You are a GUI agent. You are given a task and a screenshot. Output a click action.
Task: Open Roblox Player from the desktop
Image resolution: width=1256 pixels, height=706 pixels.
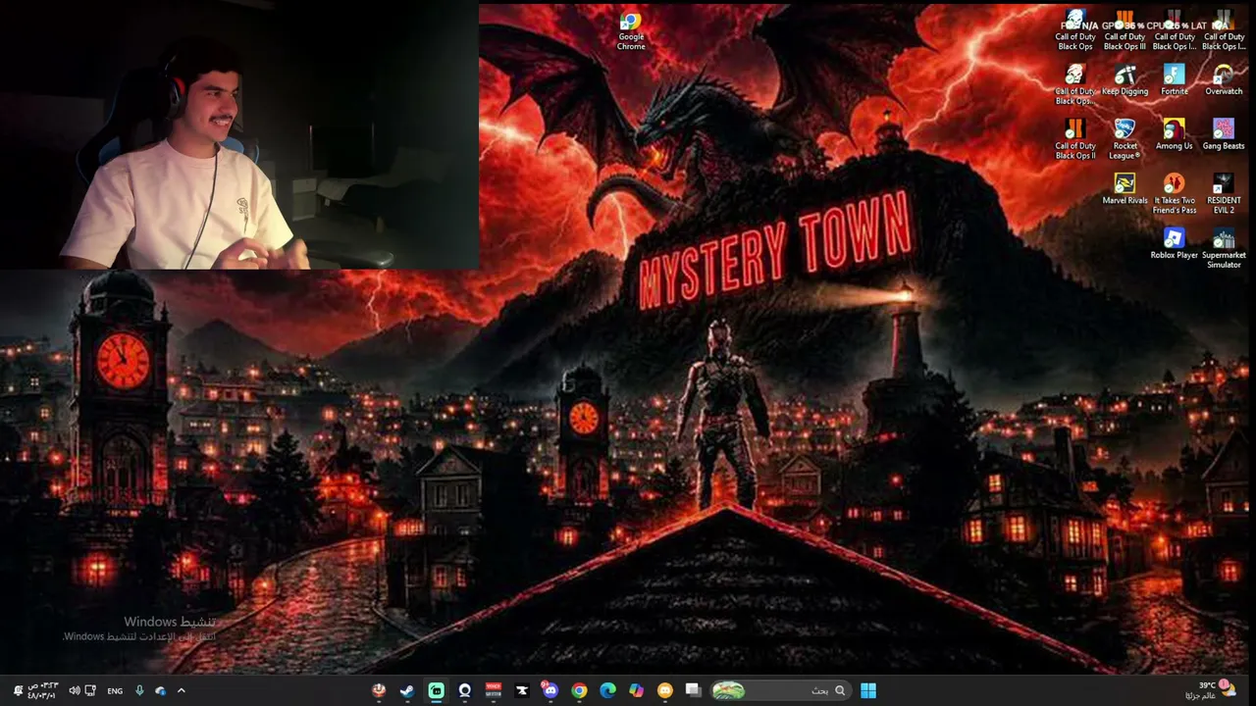pos(1175,244)
